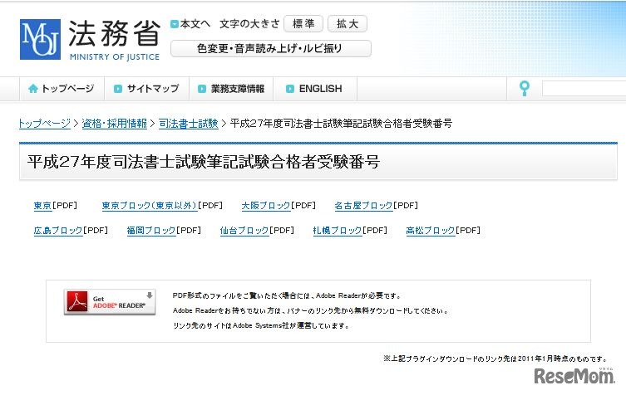Viewport: 626px width, 395px height.
Task: Follow breadcrumb link トップページ
Action: (x=45, y=124)
